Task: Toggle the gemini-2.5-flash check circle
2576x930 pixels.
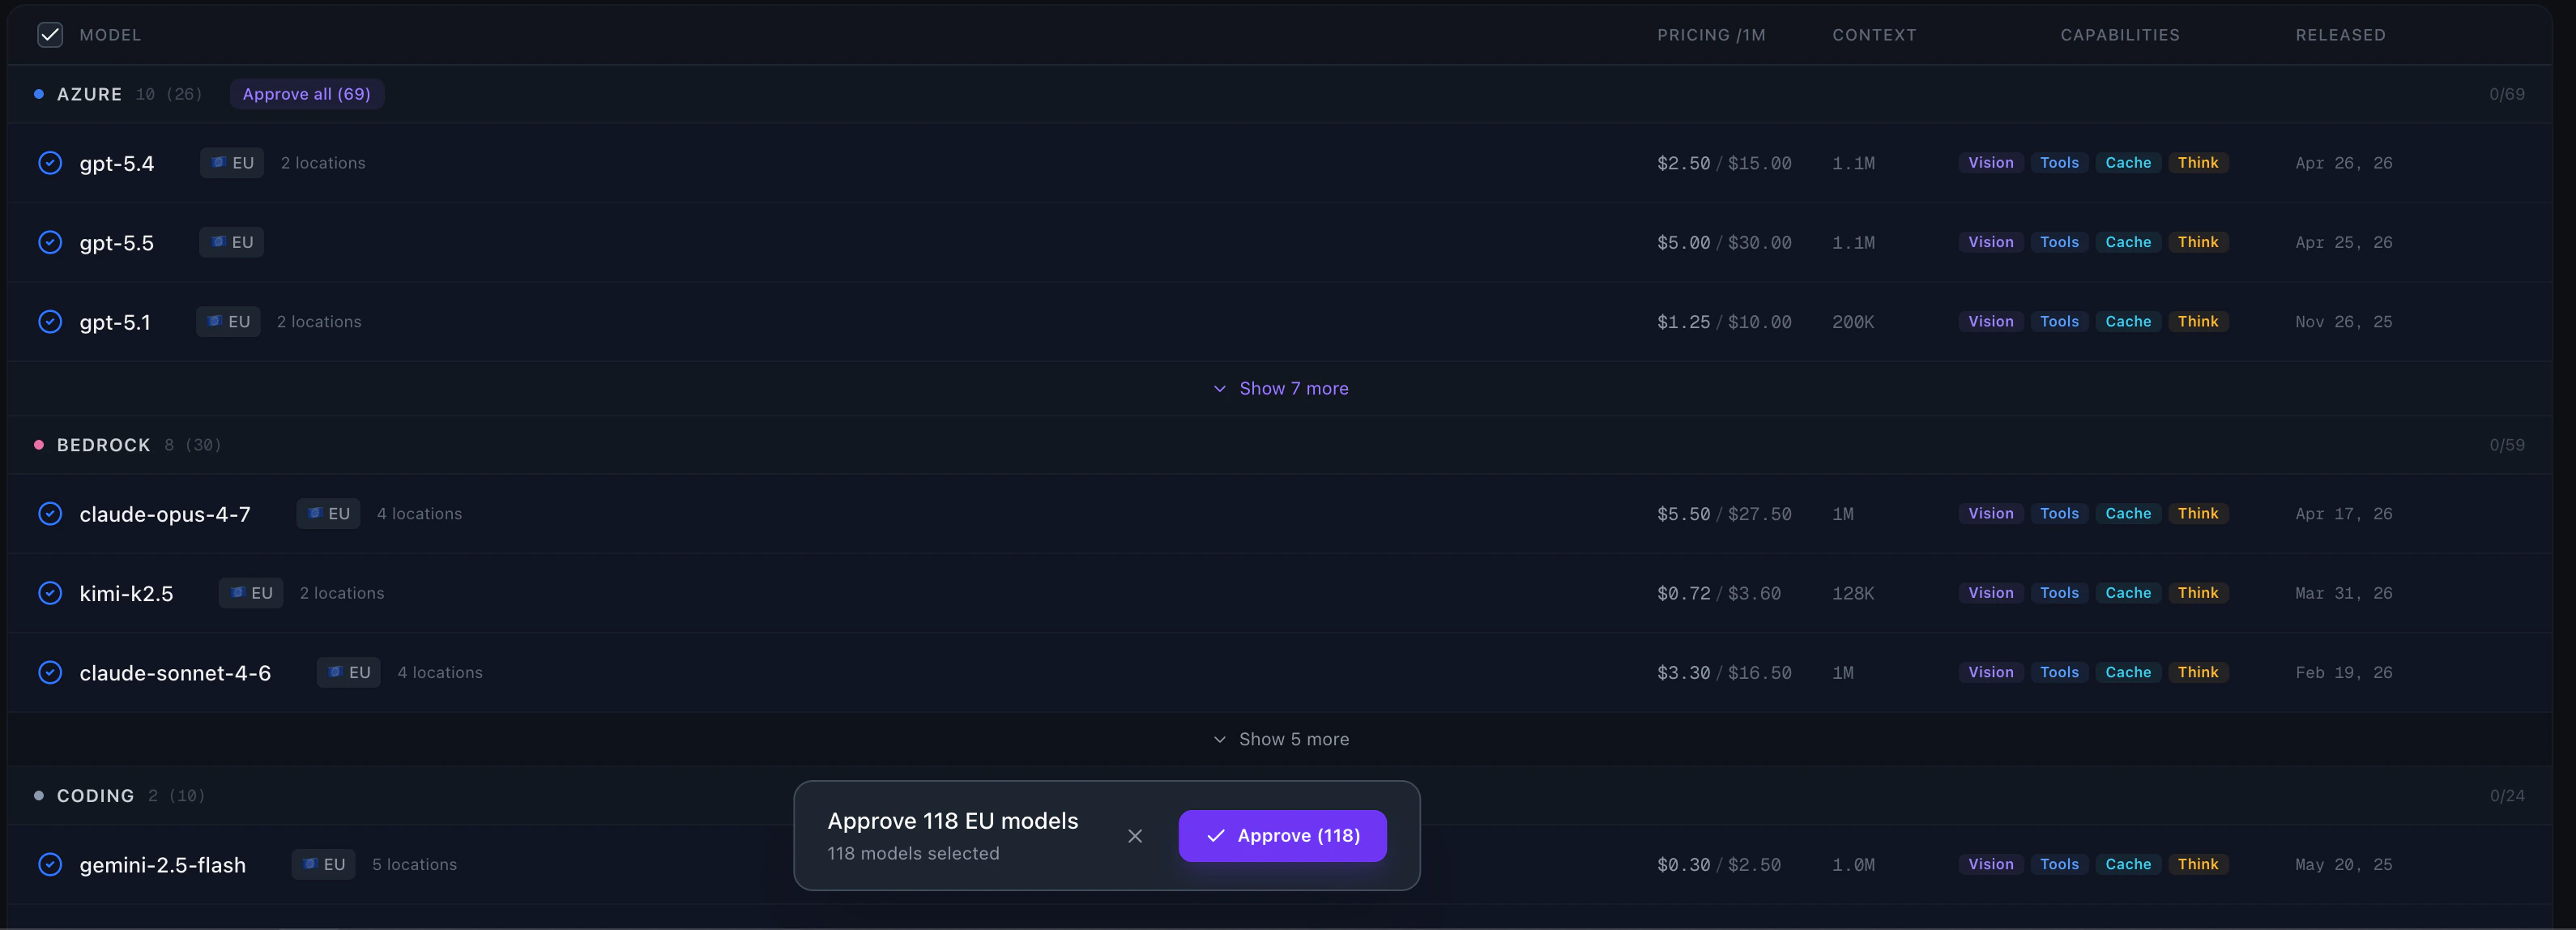Action: (50, 864)
